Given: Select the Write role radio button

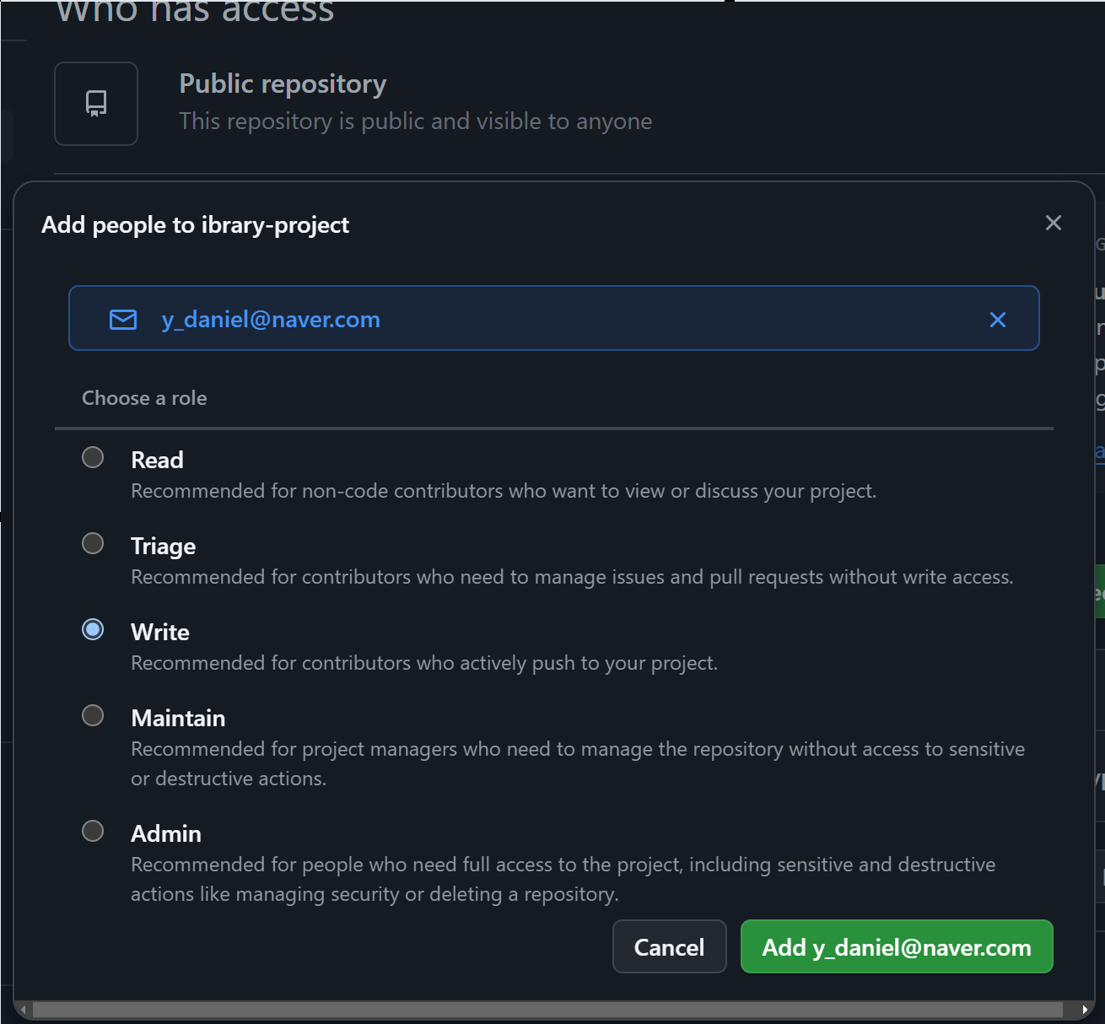Looking at the screenshot, I should [x=93, y=629].
